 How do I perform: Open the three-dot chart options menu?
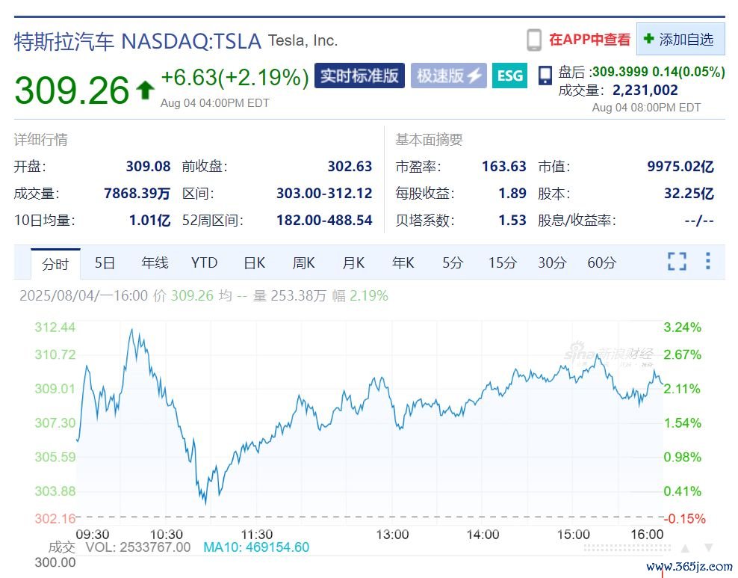coord(707,262)
